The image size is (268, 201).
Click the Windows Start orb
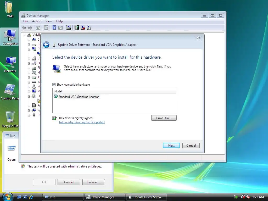[x=8, y=197]
